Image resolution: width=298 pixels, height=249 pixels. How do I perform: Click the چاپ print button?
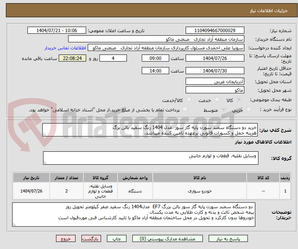pos(117,238)
